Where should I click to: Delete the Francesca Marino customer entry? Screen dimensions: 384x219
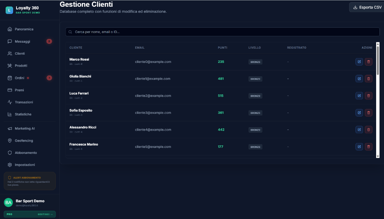coord(368,147)
